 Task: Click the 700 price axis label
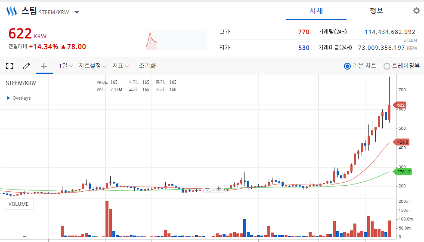[402, 90]
